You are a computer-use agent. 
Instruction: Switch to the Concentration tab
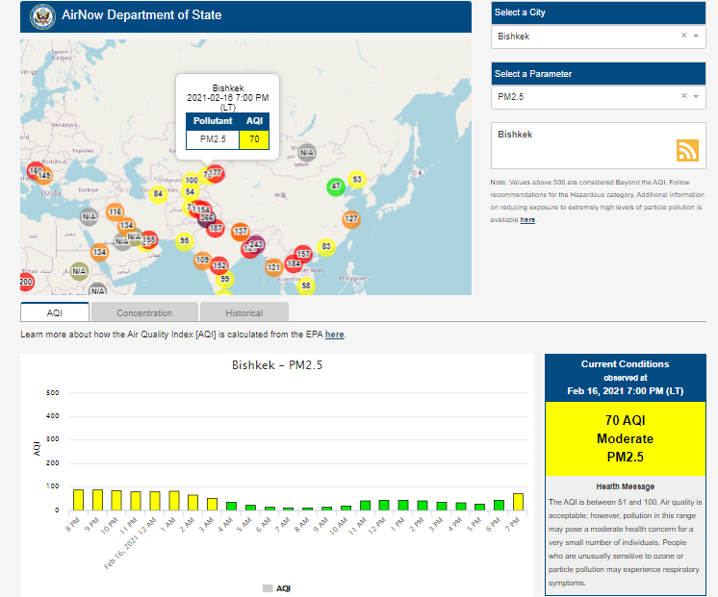click(x=144, y=312)
